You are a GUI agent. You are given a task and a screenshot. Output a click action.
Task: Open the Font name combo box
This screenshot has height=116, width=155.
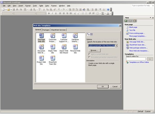pos(25,13)
